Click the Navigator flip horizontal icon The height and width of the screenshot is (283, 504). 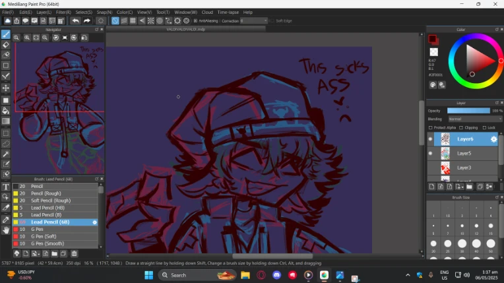pyautogui.click(x=84, y=38)
